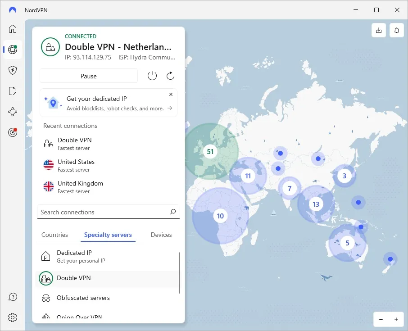Click the power disconnect icon next to Pause

pyautogui.click(x=152, y=76)
